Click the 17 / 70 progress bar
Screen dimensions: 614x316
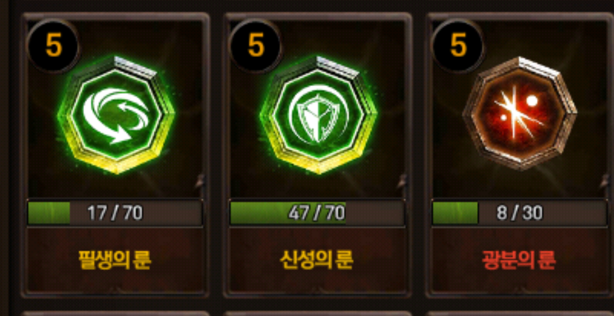[x=115, y=213]
